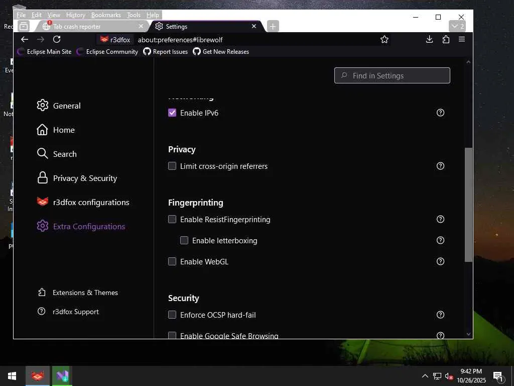Open the Home settings category

pos(56,130)
